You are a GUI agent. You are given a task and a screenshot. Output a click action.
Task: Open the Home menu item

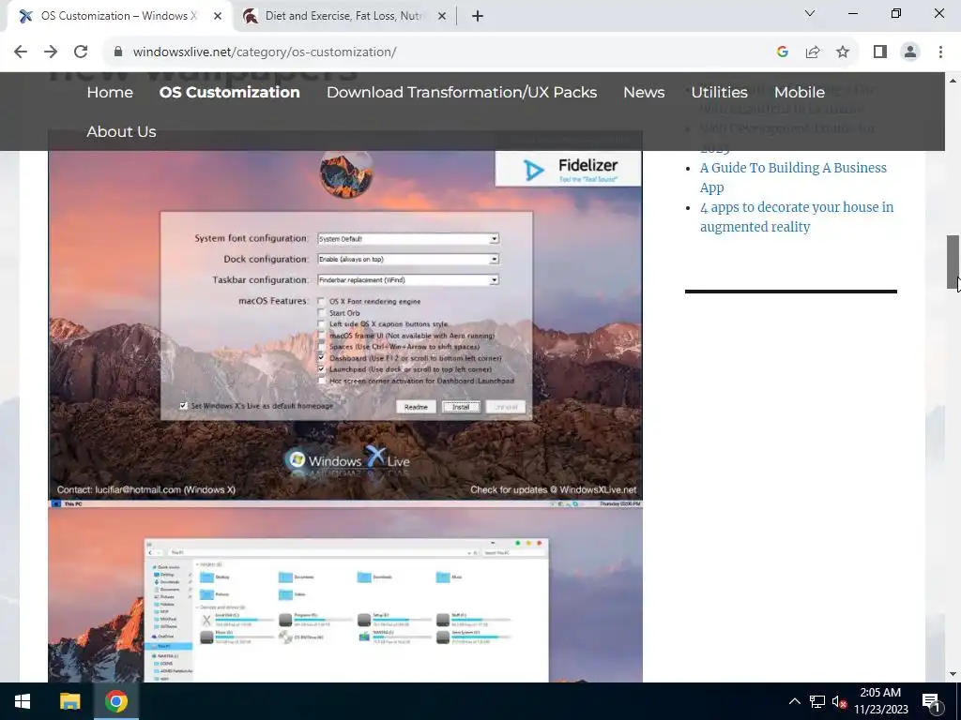pyautogui.click(x=110, y=93)
